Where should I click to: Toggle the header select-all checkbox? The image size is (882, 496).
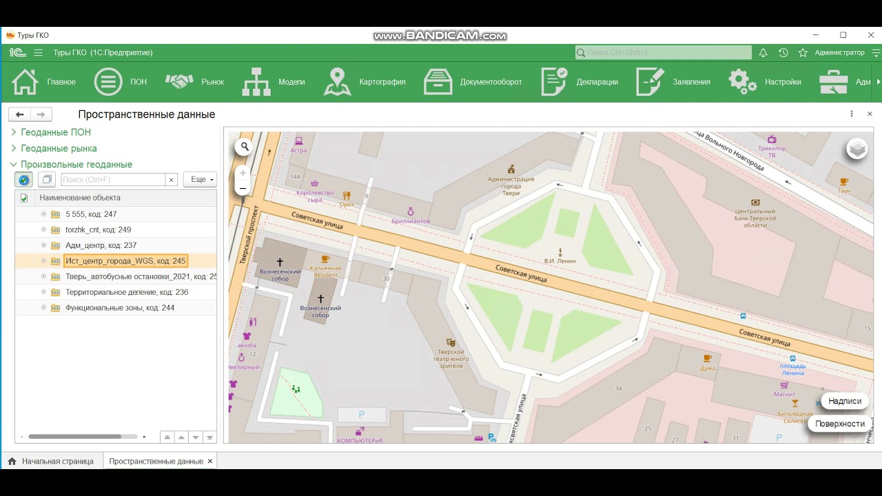tap(24, 198)
